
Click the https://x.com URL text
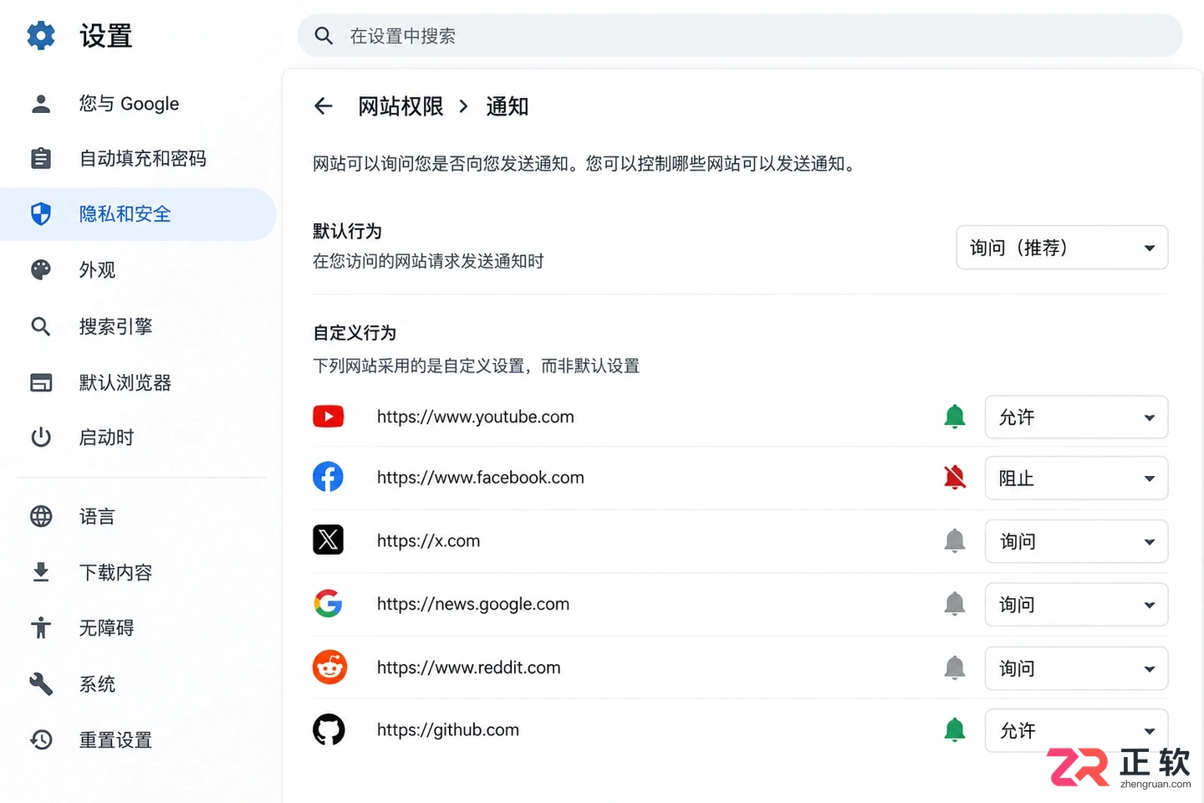coord(429,540)
